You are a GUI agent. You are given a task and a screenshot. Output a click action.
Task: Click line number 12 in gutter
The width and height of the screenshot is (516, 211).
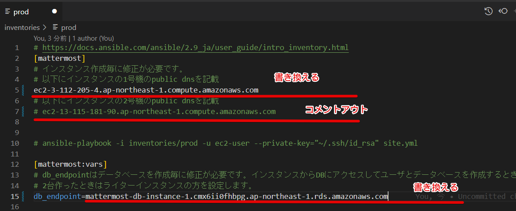coord(15,164)
